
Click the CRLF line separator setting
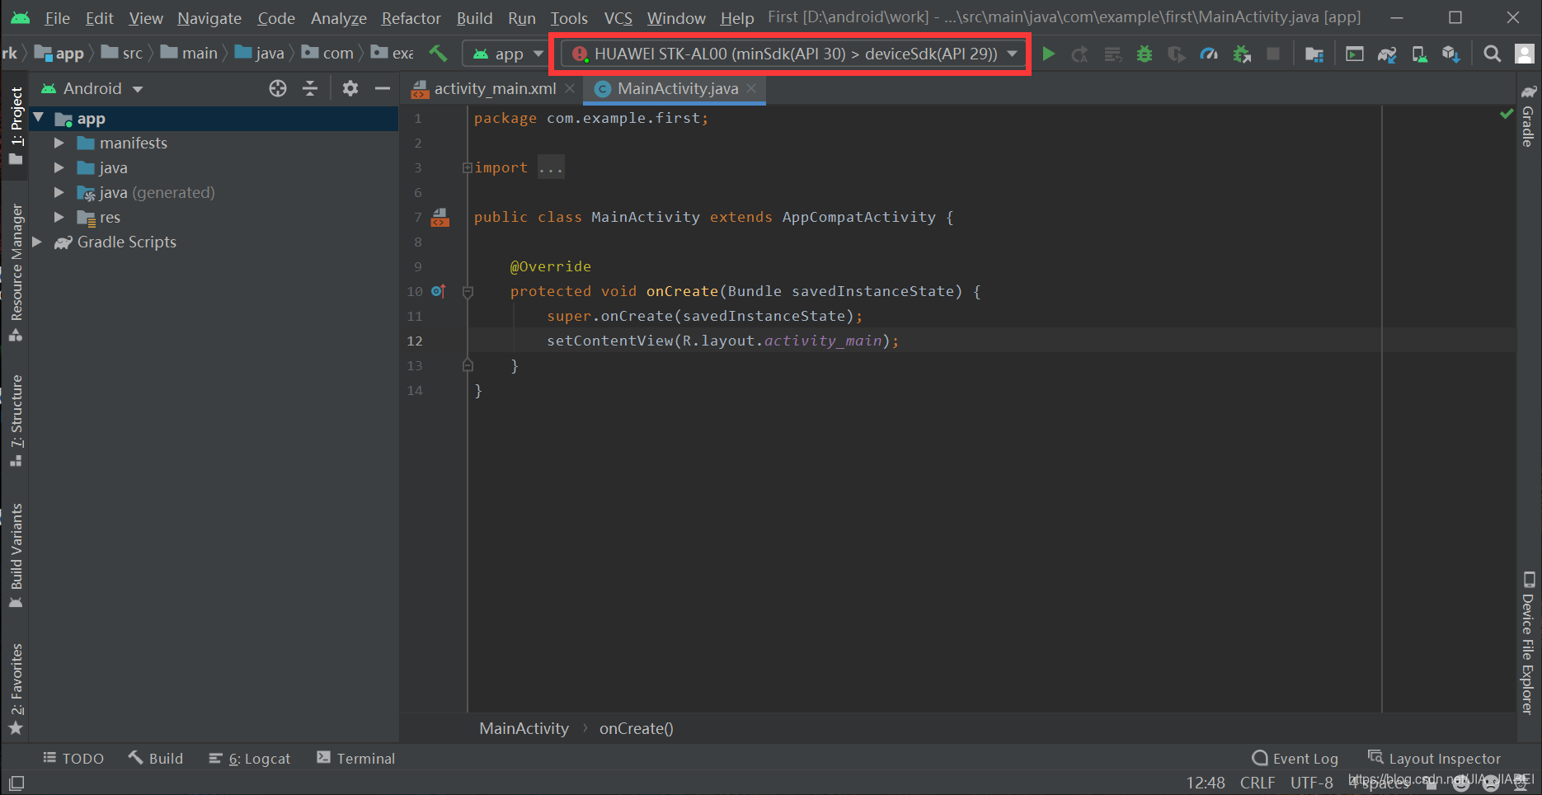[1258, 783]
